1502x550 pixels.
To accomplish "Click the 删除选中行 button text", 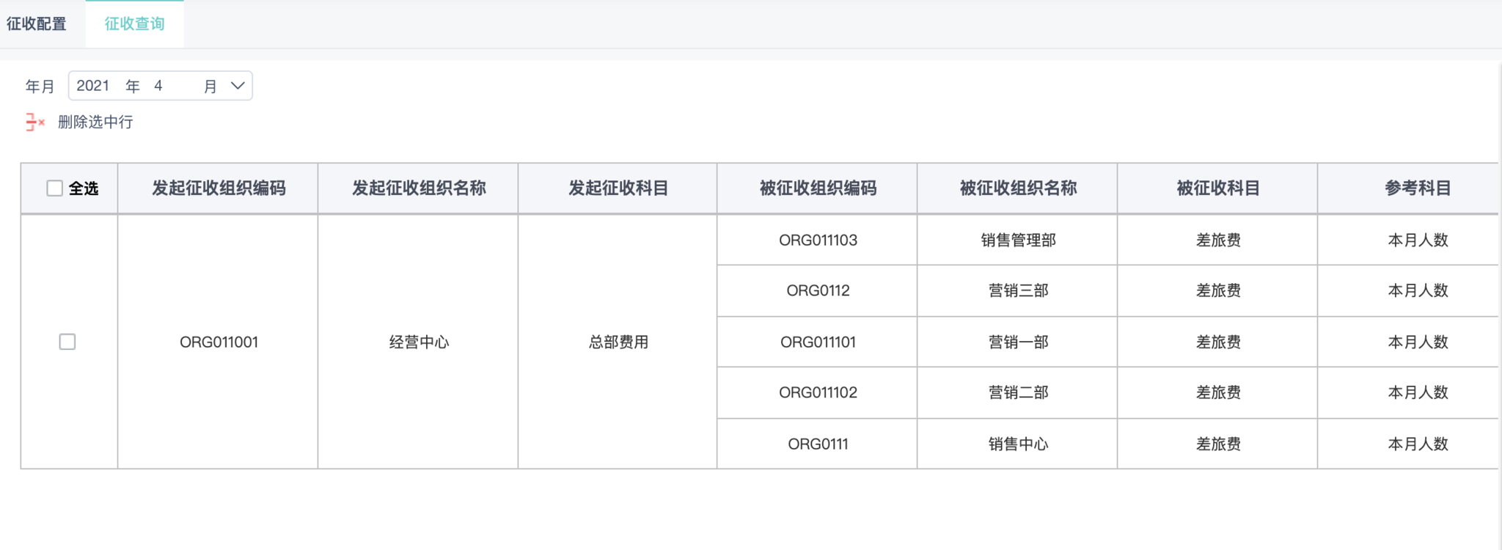I will pos(95,122).
